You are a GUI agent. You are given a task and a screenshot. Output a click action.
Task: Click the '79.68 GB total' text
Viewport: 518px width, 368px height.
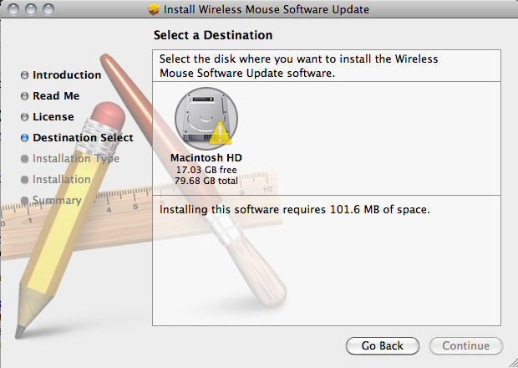point(206,181)
